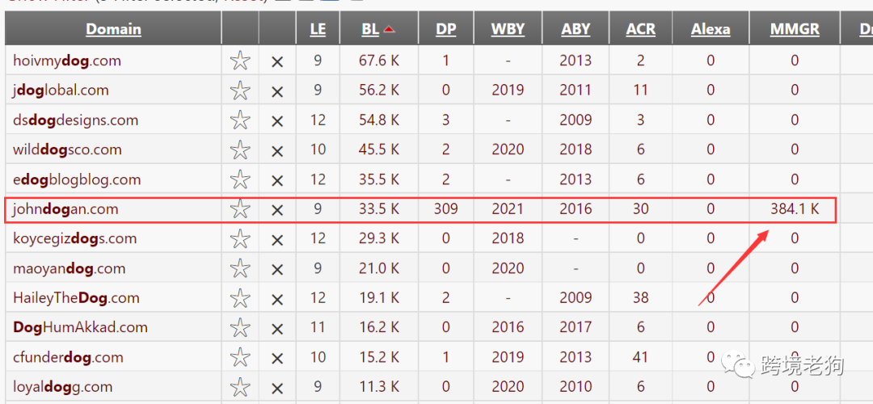Open the johndogan.com domain link

coord(65,209)
